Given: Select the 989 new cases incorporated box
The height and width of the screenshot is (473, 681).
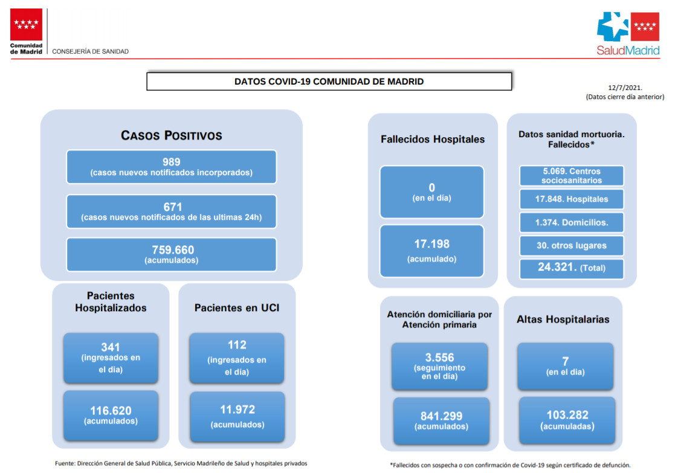Looking at the screenshot, I should coord(172,167).
